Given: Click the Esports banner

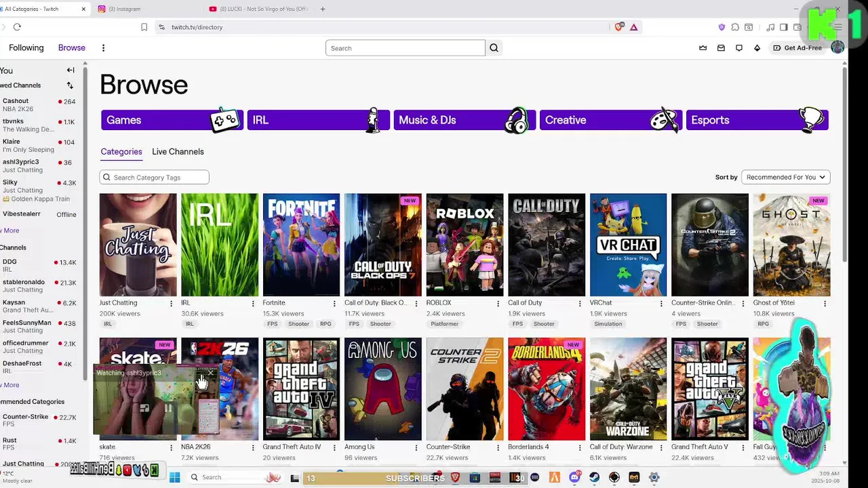Looking at the screenshot, I should (x=757, y=120).
